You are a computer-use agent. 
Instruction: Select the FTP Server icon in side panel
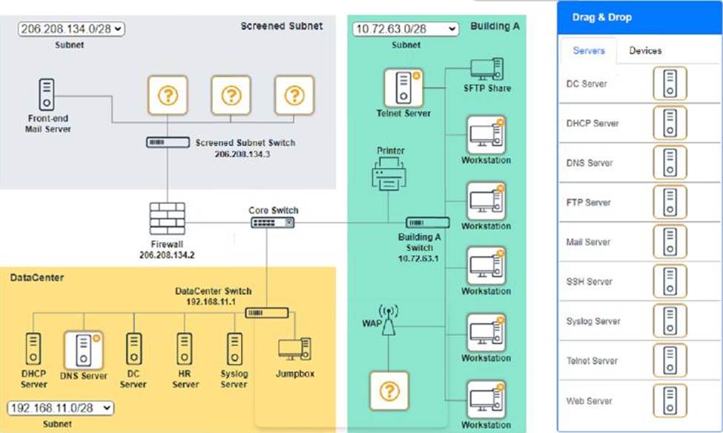click(670, 202)
